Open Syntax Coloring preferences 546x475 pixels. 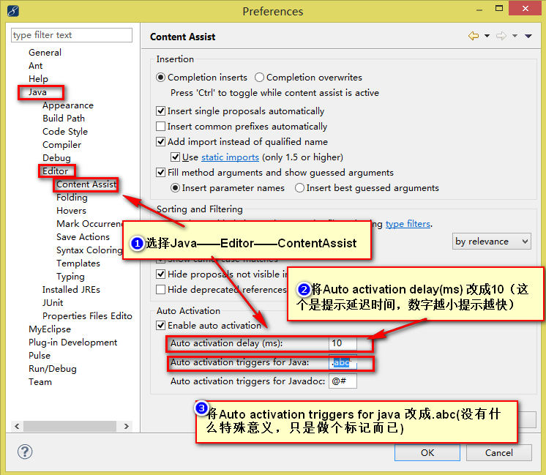(89, 250)
